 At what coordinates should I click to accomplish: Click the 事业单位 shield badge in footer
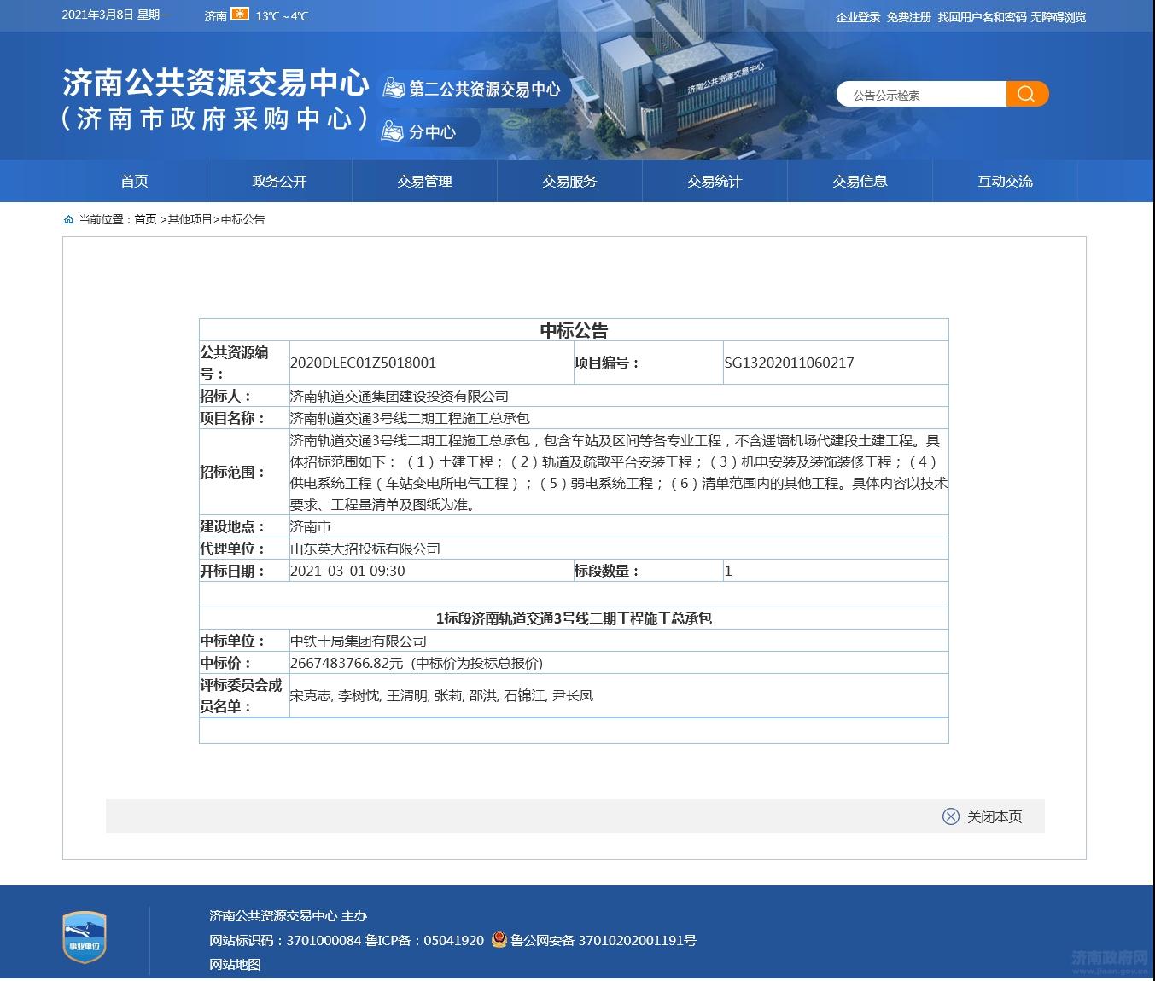(85, 937)
